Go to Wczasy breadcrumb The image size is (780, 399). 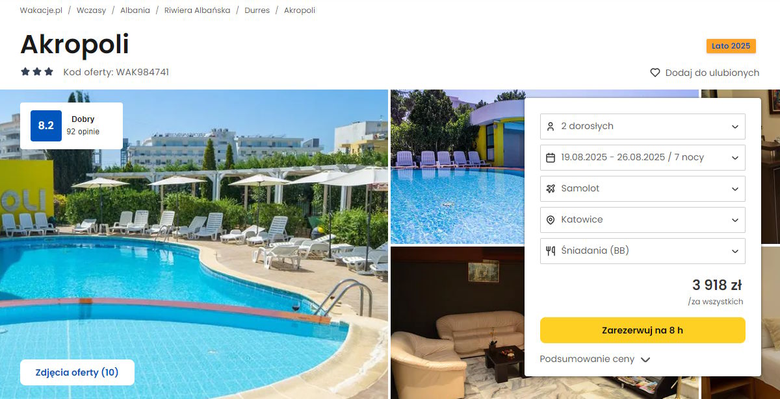(91, 10)
